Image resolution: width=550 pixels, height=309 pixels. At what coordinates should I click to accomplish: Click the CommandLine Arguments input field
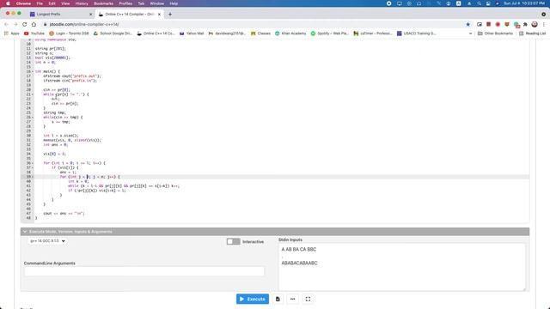(144, 271)
